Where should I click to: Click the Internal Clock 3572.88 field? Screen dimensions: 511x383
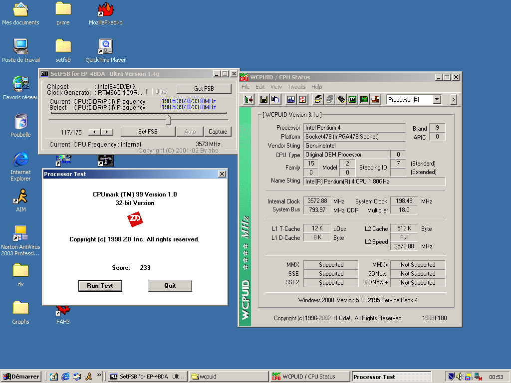click(317, 201)
